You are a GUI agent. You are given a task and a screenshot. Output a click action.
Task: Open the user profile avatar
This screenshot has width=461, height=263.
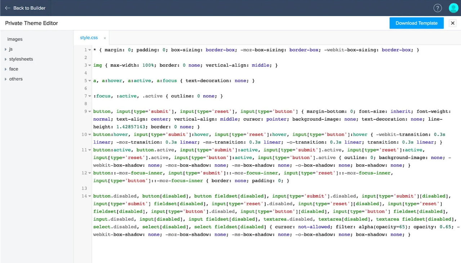coord(453,8)
